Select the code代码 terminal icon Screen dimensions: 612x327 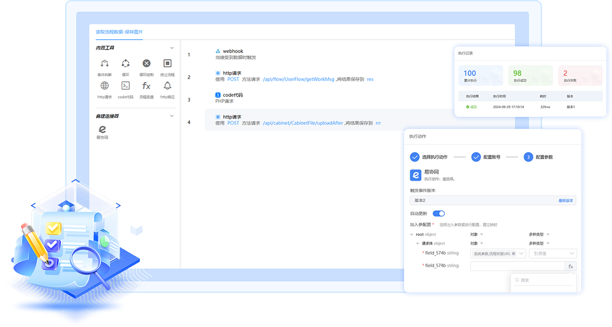coord(125,86)
